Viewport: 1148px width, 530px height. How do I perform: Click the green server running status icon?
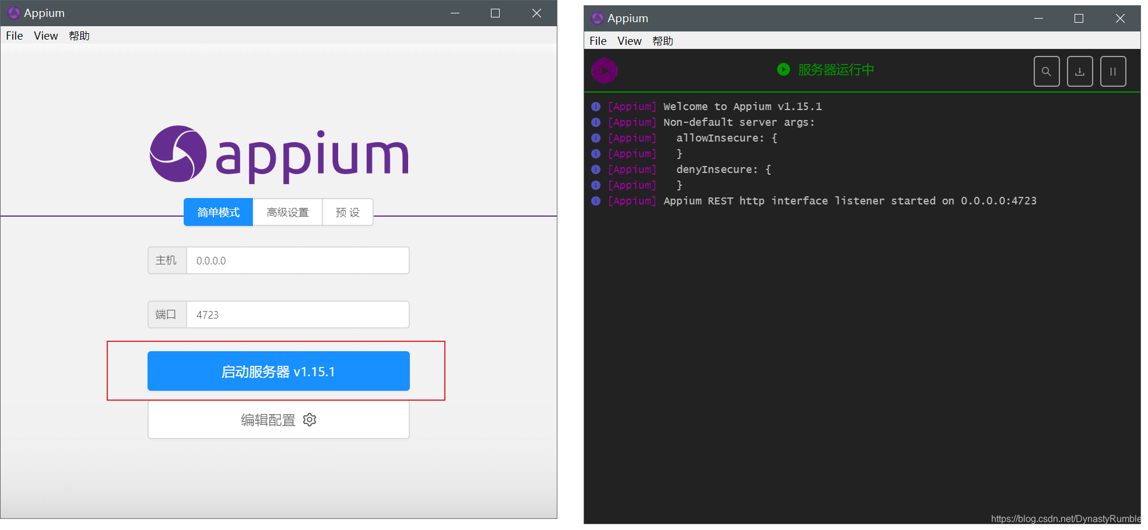point(784,69)
